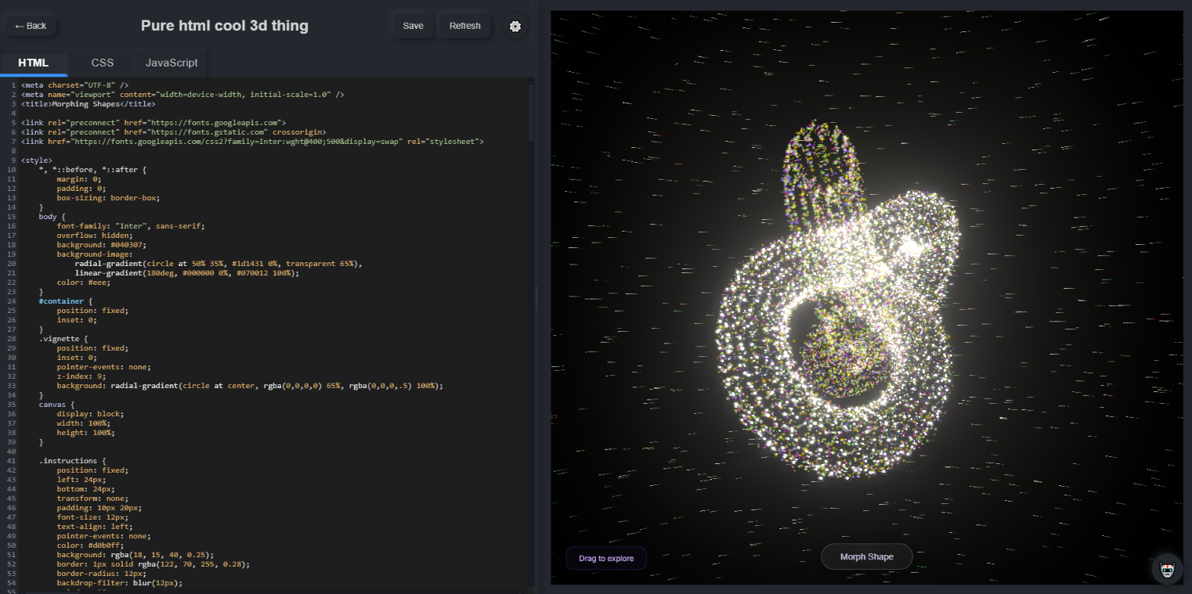Refresh the preview

[464, 26]
